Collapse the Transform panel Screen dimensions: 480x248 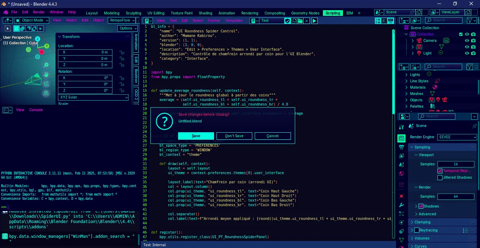point(93,37)
